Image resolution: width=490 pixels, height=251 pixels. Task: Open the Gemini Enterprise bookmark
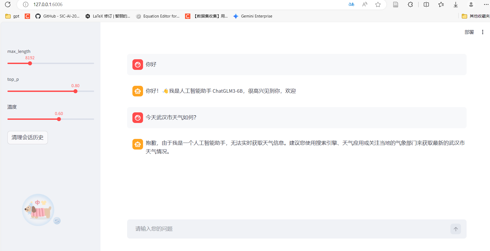pyautogui.click(x=253, y=16)
